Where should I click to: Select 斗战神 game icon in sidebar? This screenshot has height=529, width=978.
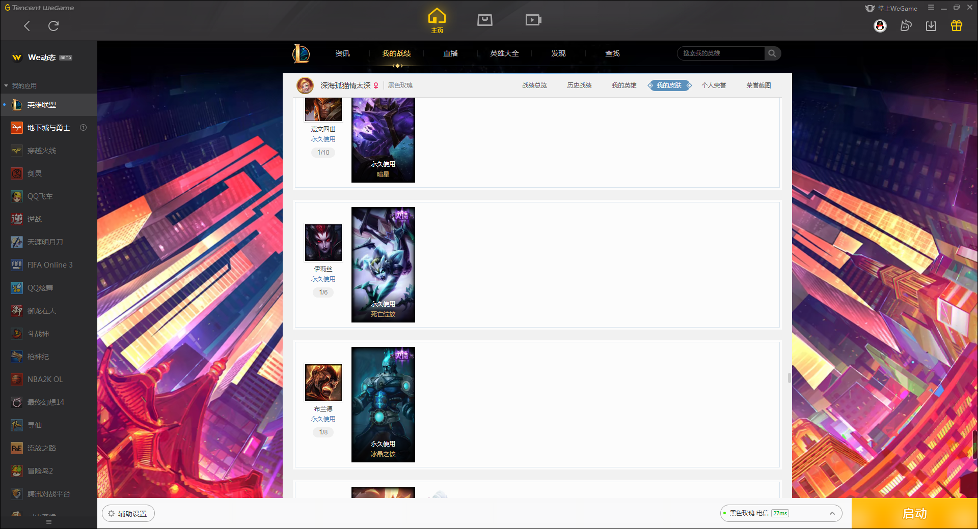coord(17,334)
